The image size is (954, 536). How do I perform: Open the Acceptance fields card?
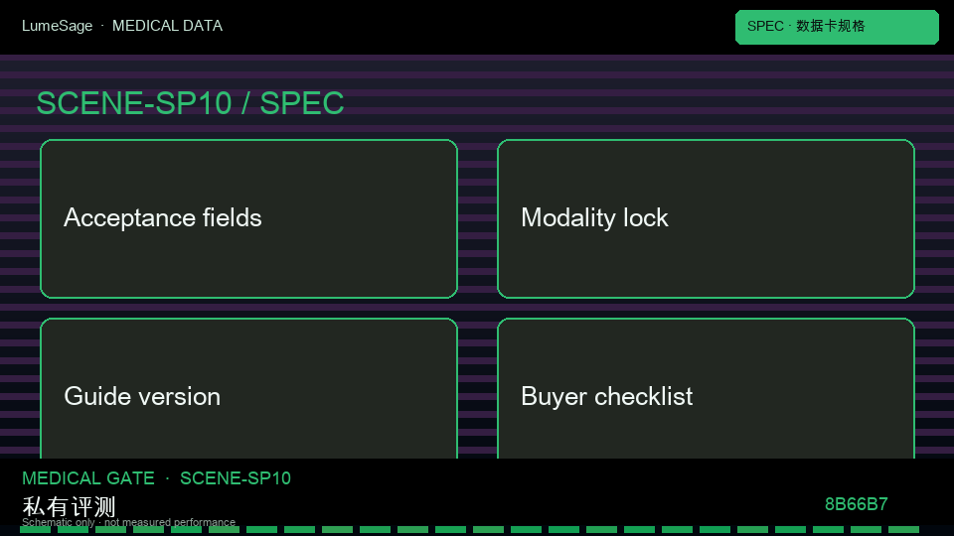[248, 218]
